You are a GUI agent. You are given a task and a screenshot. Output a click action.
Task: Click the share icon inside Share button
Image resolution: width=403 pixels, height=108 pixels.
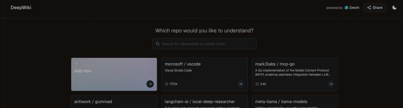pyautogui.click(x=369, y=8)
